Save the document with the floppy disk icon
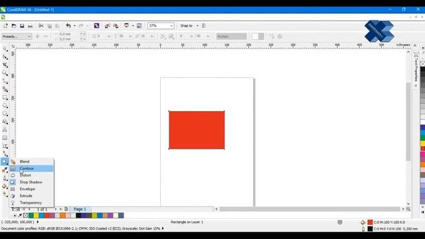Screen dimensions: 425x239 pos(22,26)
